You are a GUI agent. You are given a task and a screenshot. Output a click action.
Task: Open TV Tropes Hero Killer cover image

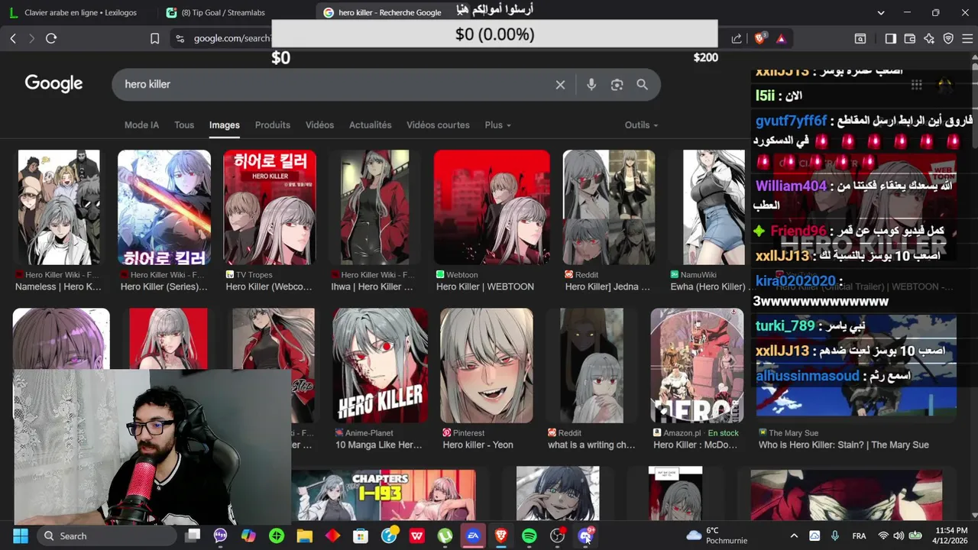coord(270,207)
